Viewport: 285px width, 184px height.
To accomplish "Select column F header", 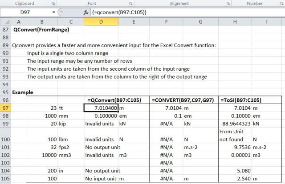I will 167,22.
